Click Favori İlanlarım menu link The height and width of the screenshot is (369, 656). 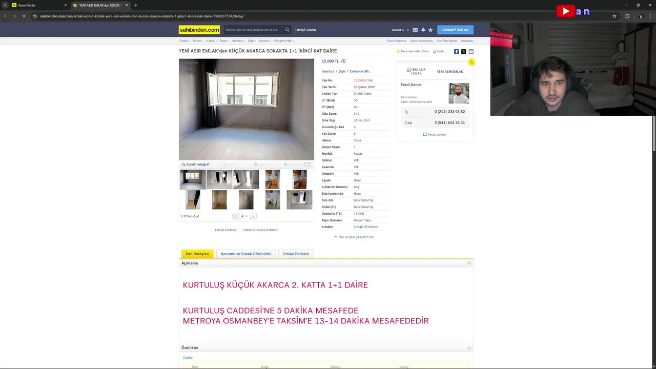396,40
